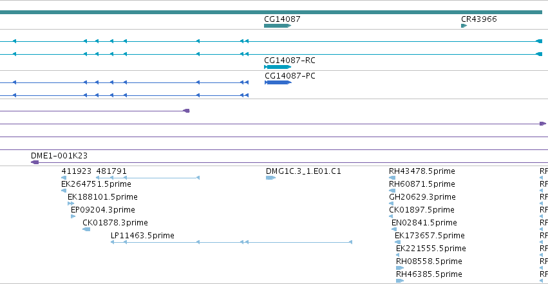Select the EP09204.3prime label
The image size is (548, 284).
103,210
